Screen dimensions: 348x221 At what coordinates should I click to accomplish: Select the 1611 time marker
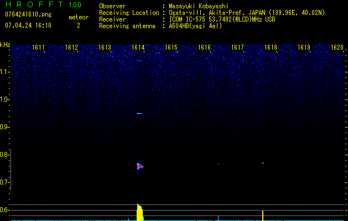click(39, 48)
